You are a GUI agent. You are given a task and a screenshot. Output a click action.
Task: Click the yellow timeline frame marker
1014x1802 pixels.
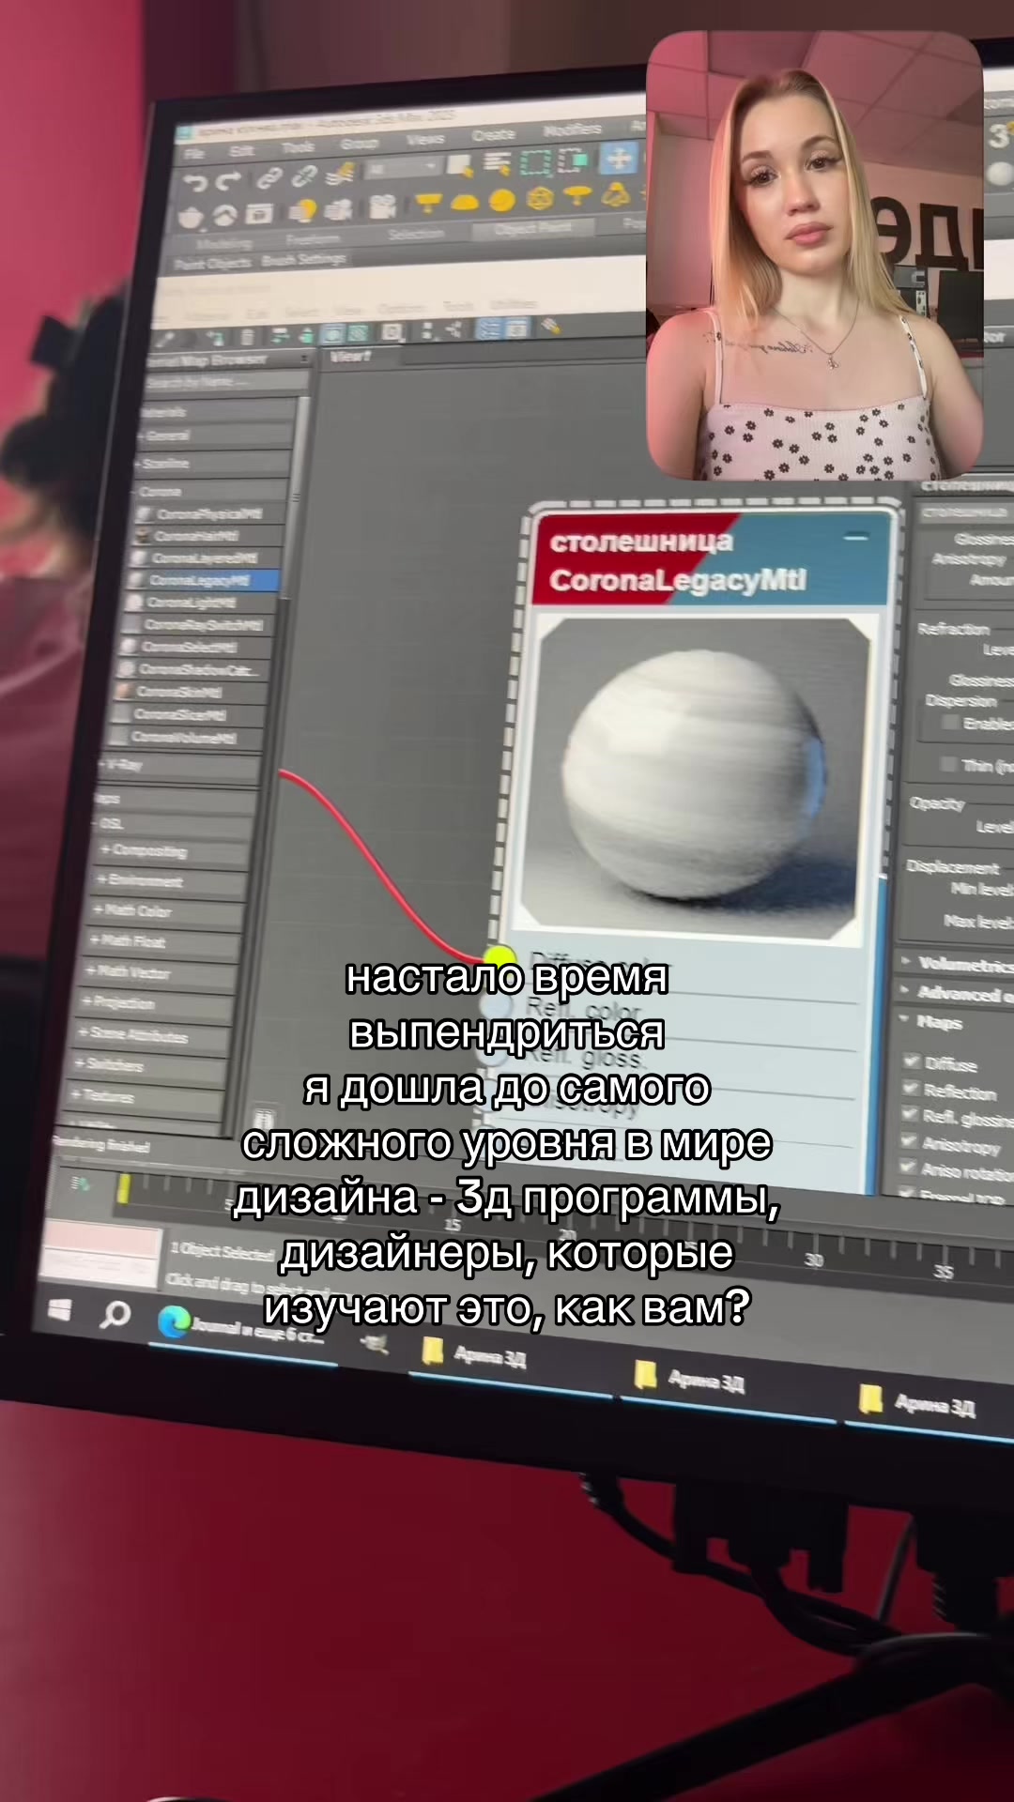123,1190
